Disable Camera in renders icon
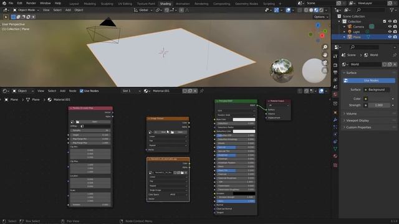399x224 pixels. pyautogui.click(x=395, y=27)
